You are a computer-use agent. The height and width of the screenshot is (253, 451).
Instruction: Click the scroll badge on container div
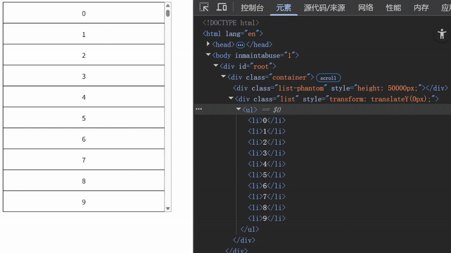(x=328, y=78)
